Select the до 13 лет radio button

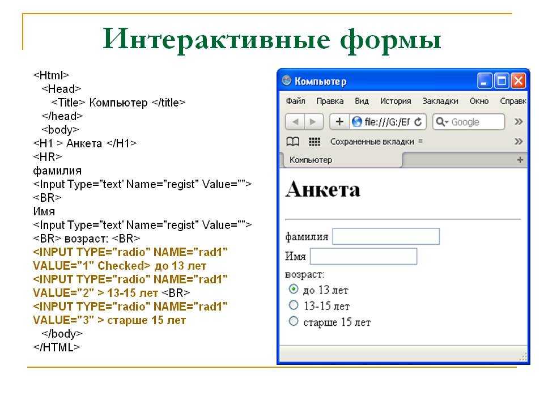[294, 288]
